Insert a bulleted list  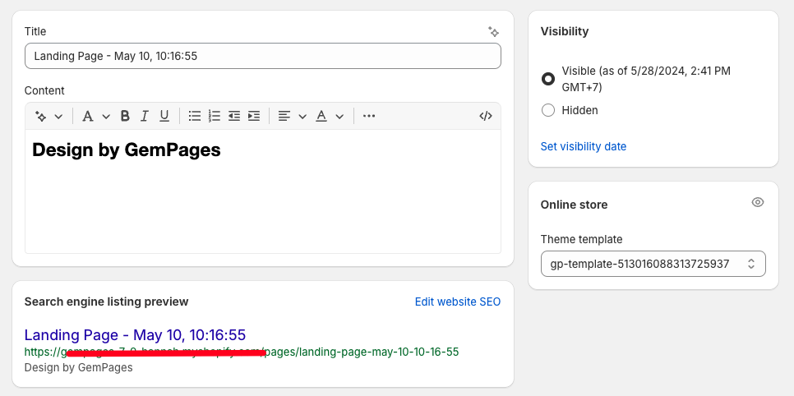point(195,116)
